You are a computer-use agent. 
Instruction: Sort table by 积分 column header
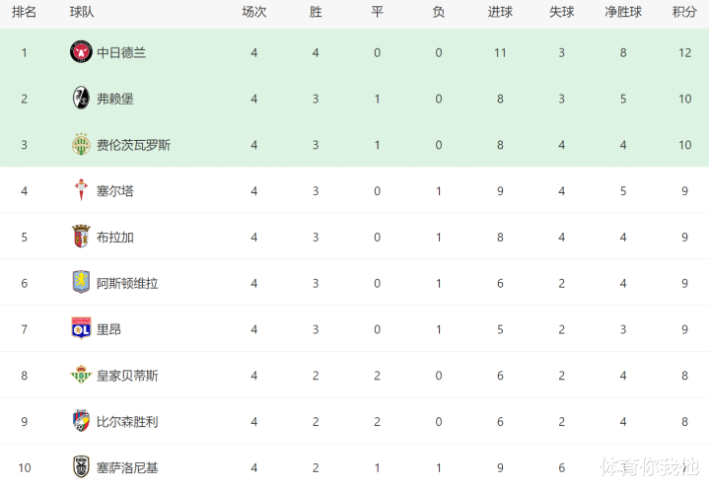click(x=684, y=12)
